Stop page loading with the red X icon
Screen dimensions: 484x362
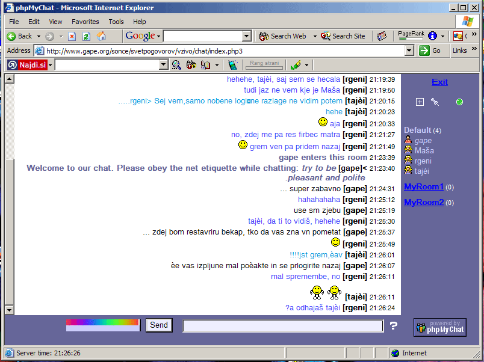pyautogui.click(x=72, y=37)
